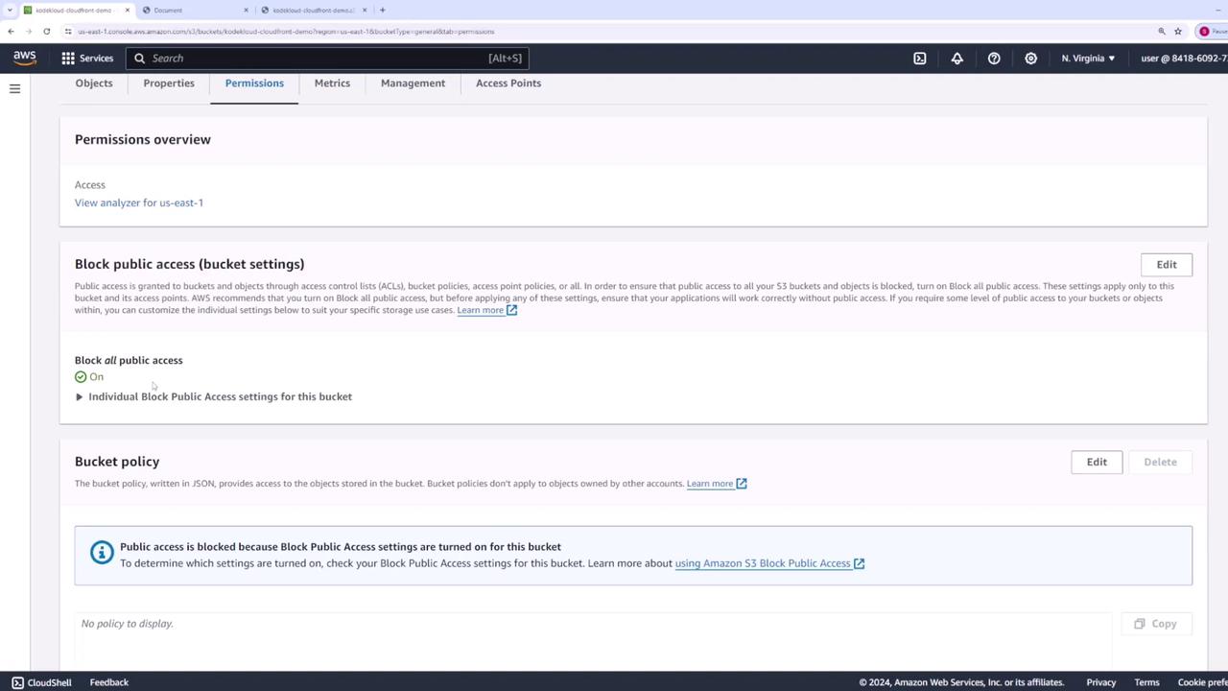
Task: Edit Block public access settings
Action: pos(1167,265)
